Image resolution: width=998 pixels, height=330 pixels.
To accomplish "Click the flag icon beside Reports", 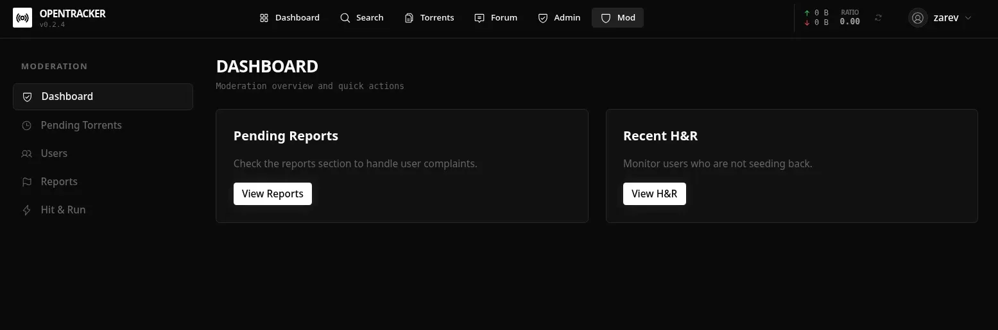I will coord(27,182).
